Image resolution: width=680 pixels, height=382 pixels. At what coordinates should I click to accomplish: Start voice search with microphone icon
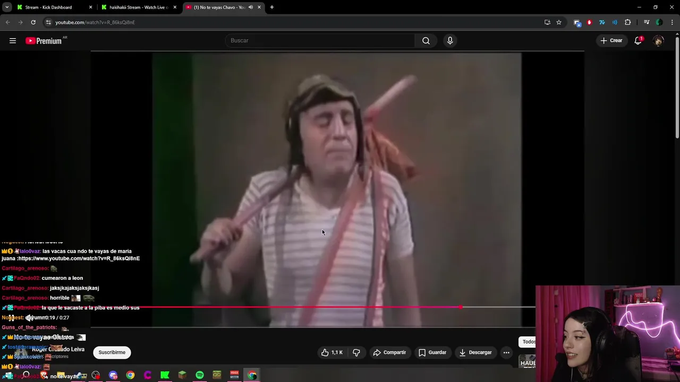[450, 40]
